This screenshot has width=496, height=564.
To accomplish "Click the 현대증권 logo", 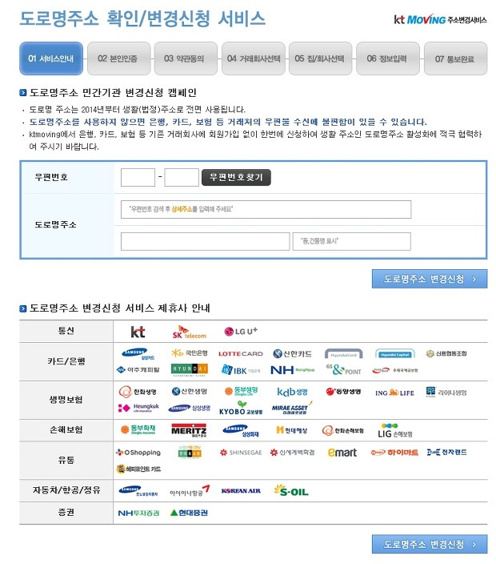I will (189, 513).
